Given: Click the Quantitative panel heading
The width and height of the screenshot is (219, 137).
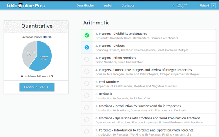Looking at the screenshot, I should pos(37,26).
